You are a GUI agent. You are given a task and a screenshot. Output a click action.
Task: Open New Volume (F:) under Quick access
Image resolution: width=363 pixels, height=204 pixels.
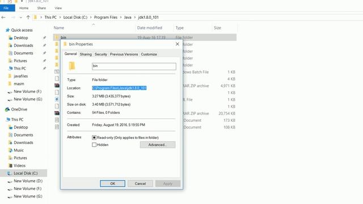point(27,91)
